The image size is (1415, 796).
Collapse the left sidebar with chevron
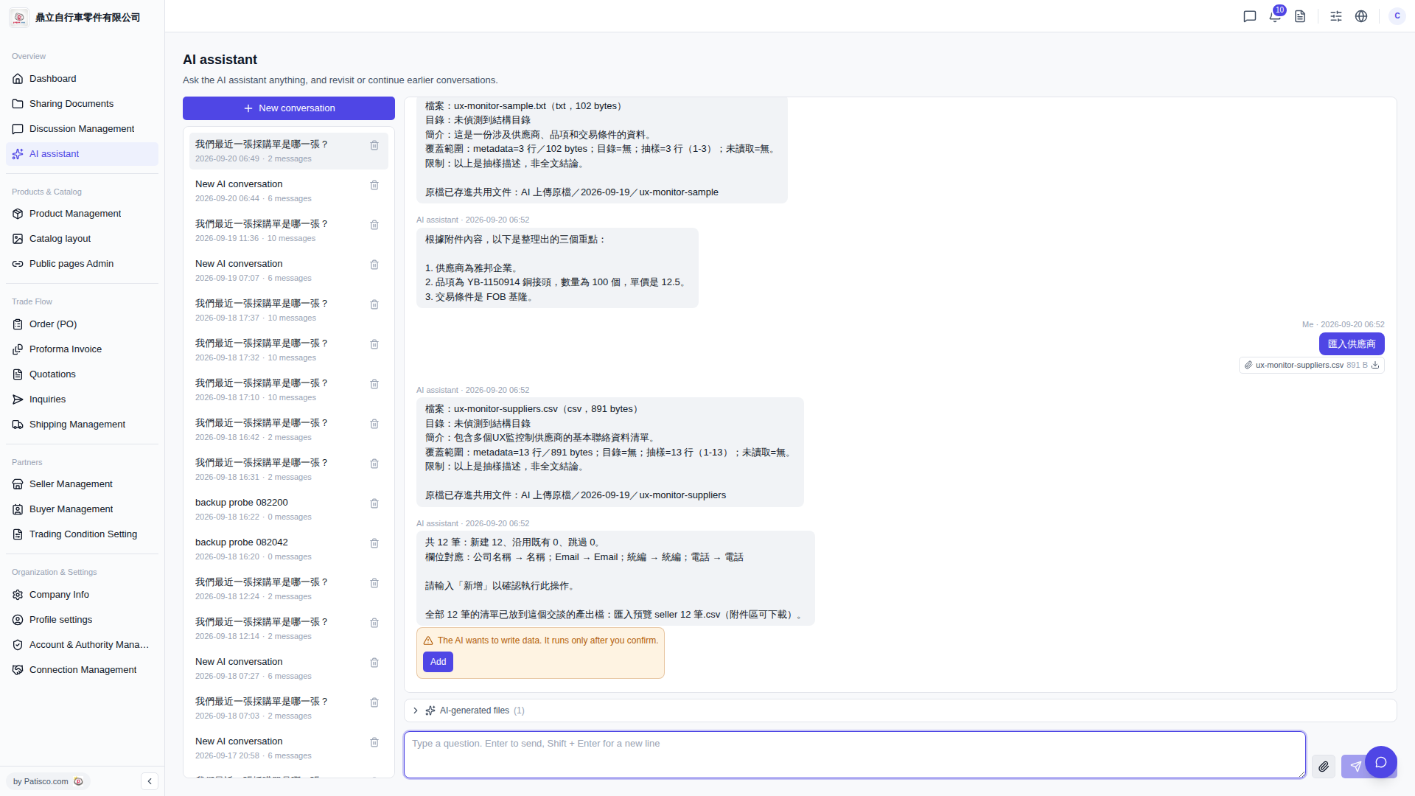coord(150,781)
